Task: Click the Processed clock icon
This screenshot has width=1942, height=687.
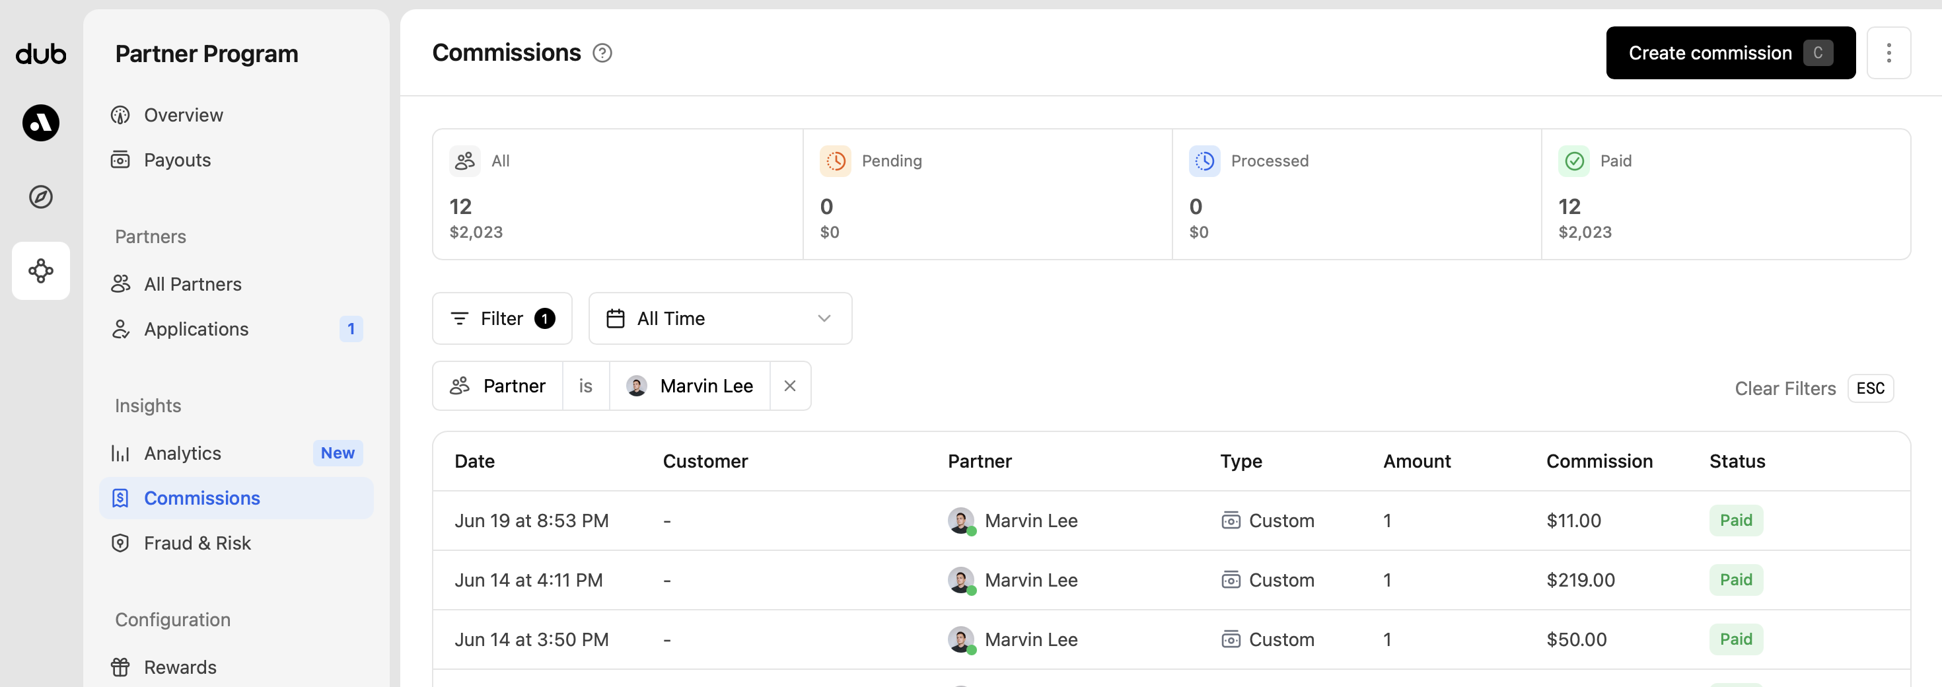Action: pos(1205,161)
